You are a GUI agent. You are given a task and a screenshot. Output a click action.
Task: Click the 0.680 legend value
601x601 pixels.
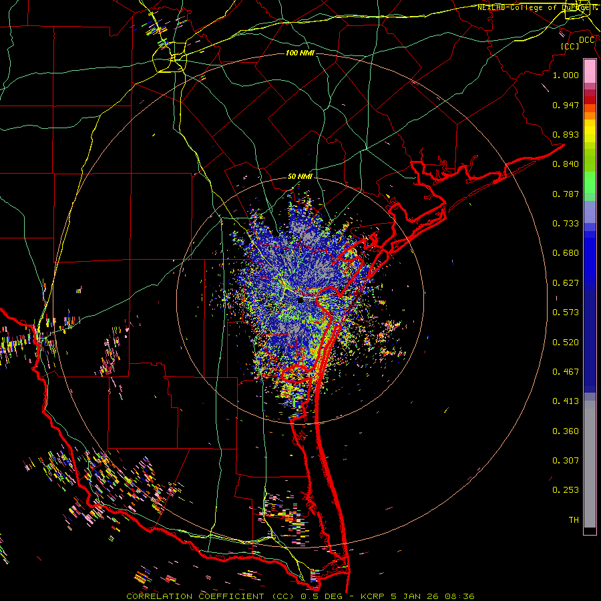point(566,253)
